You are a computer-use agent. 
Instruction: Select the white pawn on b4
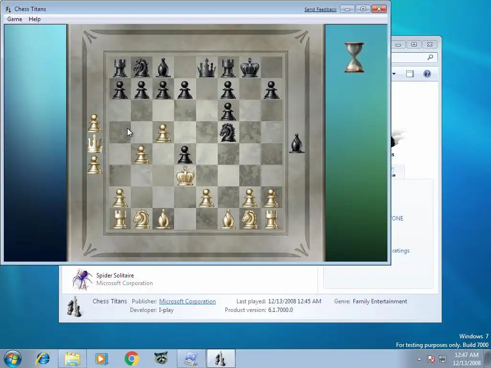141,155
